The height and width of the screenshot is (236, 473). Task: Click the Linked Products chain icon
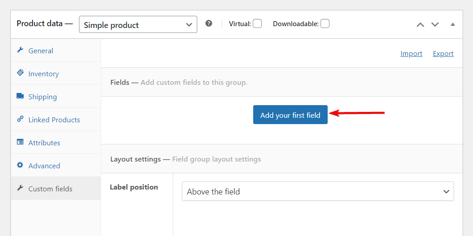click(20, 119)
